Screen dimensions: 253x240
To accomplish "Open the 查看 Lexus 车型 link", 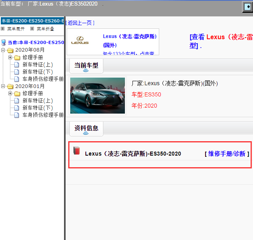I will (221, 41).
